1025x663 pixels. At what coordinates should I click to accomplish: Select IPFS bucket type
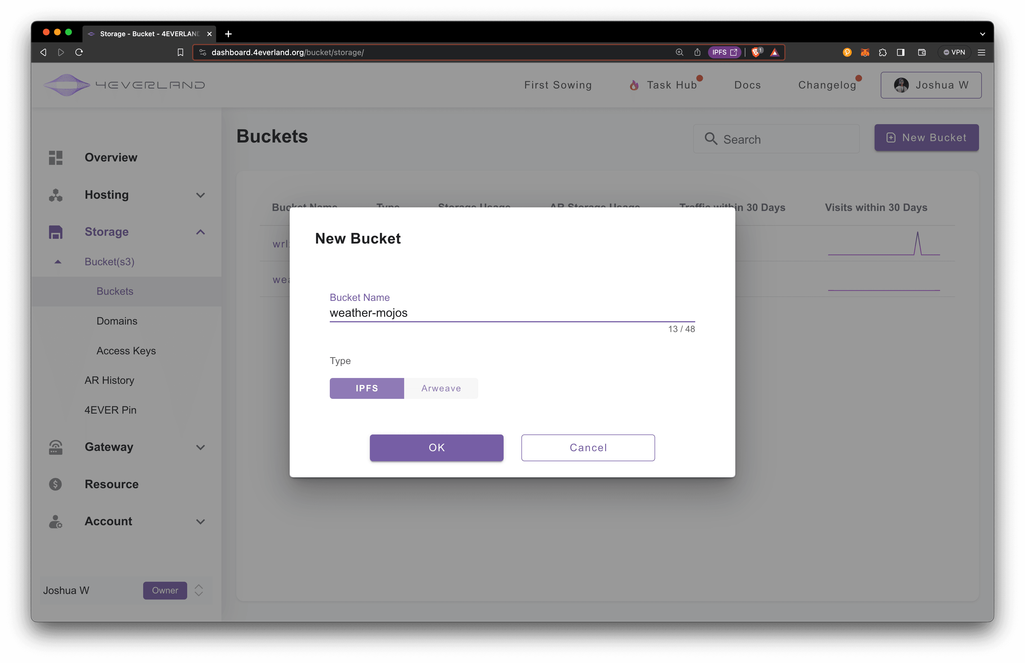pos(367,388)
